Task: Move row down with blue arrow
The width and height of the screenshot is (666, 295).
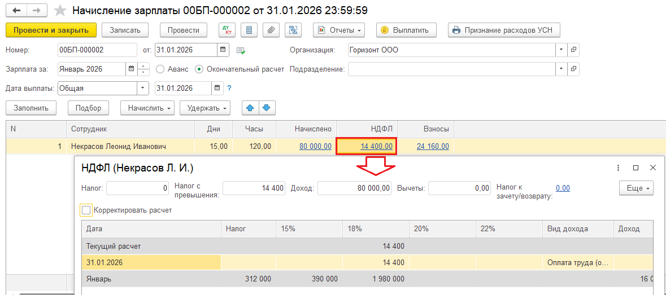Action: coord(267,108)
